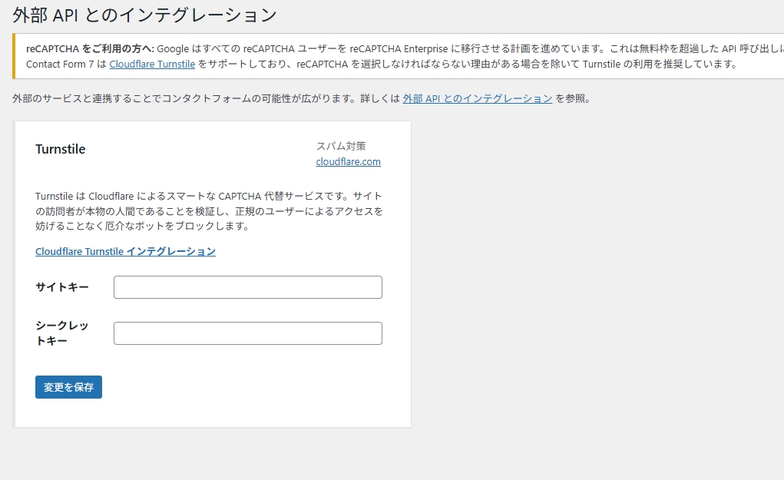Click the スパム対策 label

point(341,146)
